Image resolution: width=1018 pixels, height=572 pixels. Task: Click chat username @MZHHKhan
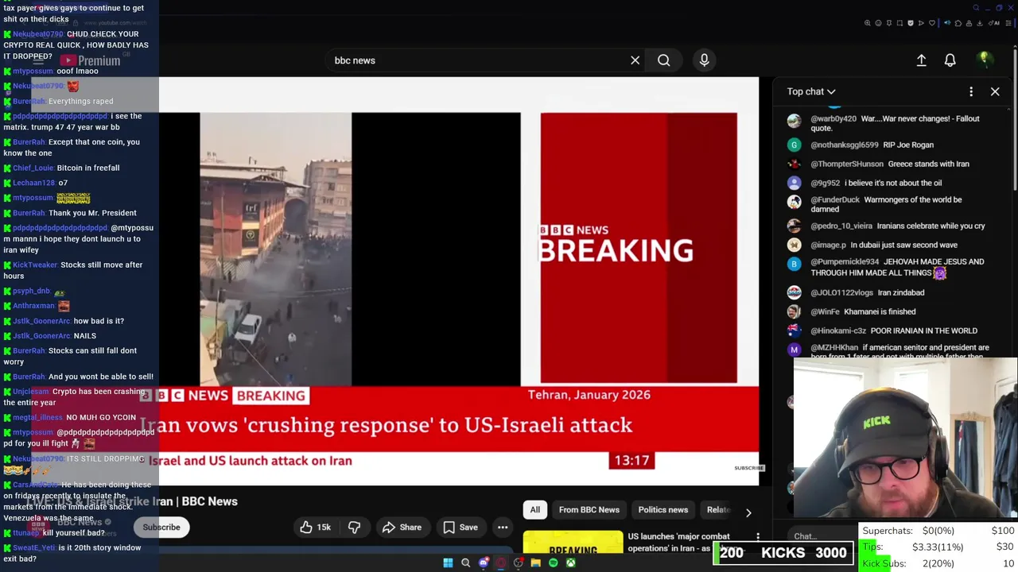pyautogui.click(x=834, y=347)
